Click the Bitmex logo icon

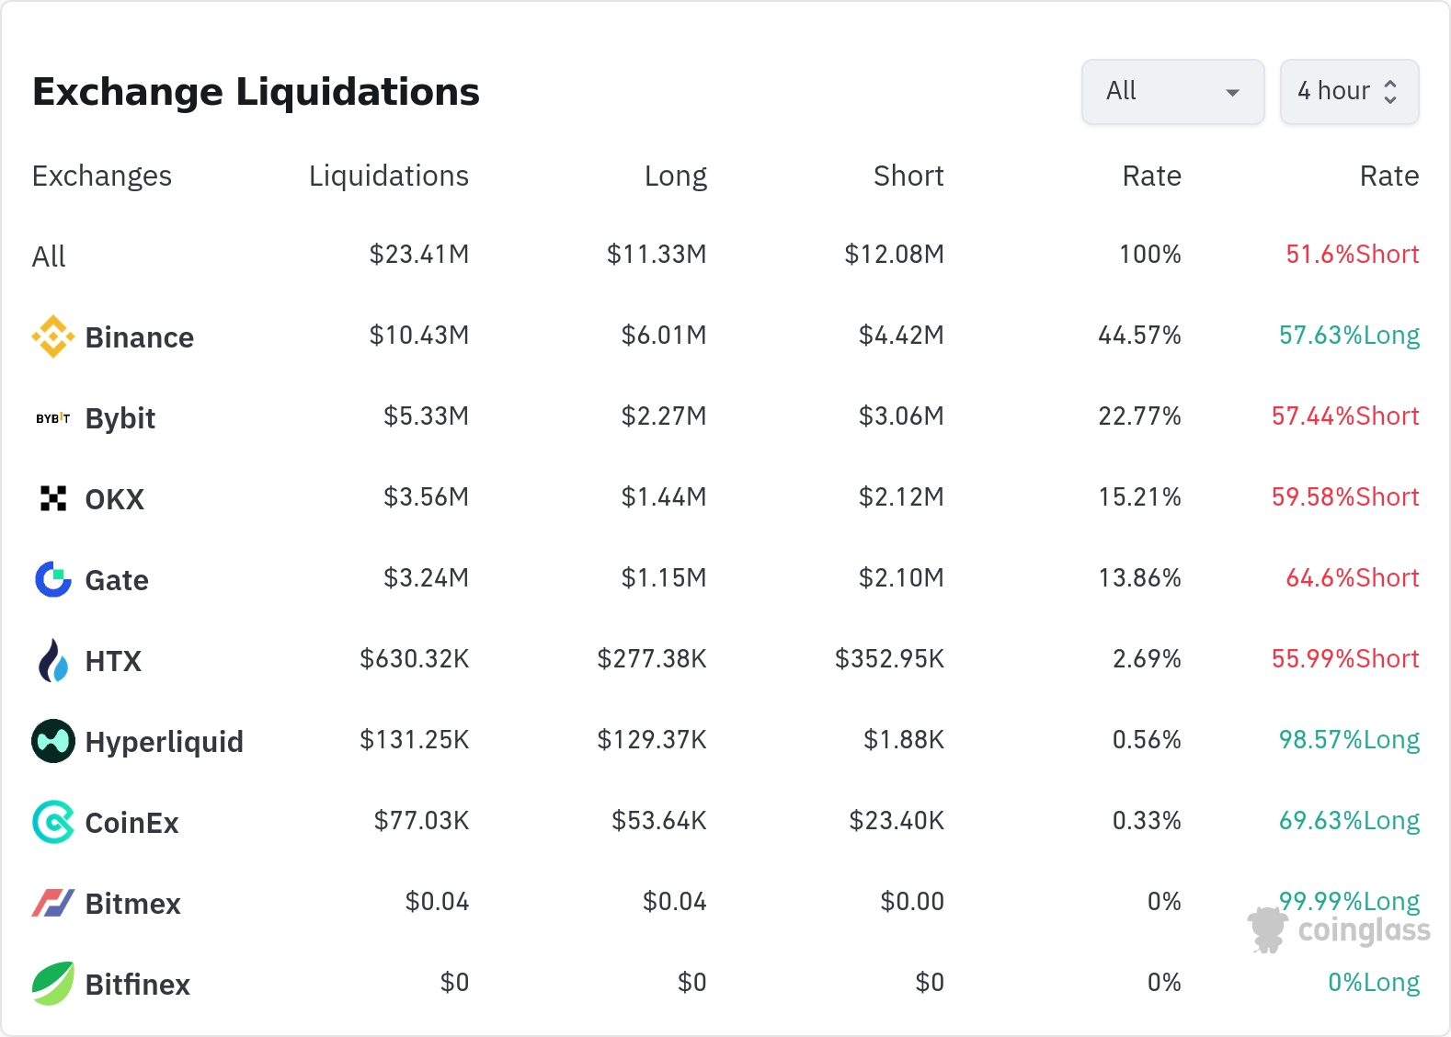[x=53, y=903]
